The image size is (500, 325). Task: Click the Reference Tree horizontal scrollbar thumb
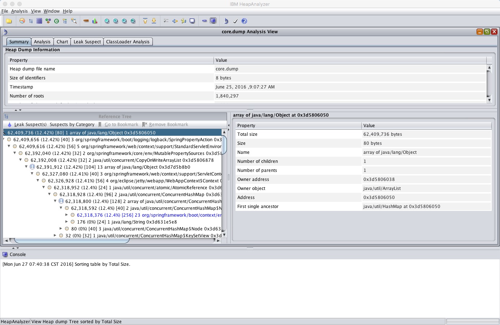[x=72, y=240]
